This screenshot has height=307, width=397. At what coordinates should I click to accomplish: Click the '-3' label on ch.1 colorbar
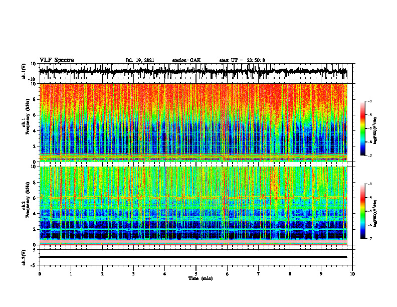coord(369,101)
